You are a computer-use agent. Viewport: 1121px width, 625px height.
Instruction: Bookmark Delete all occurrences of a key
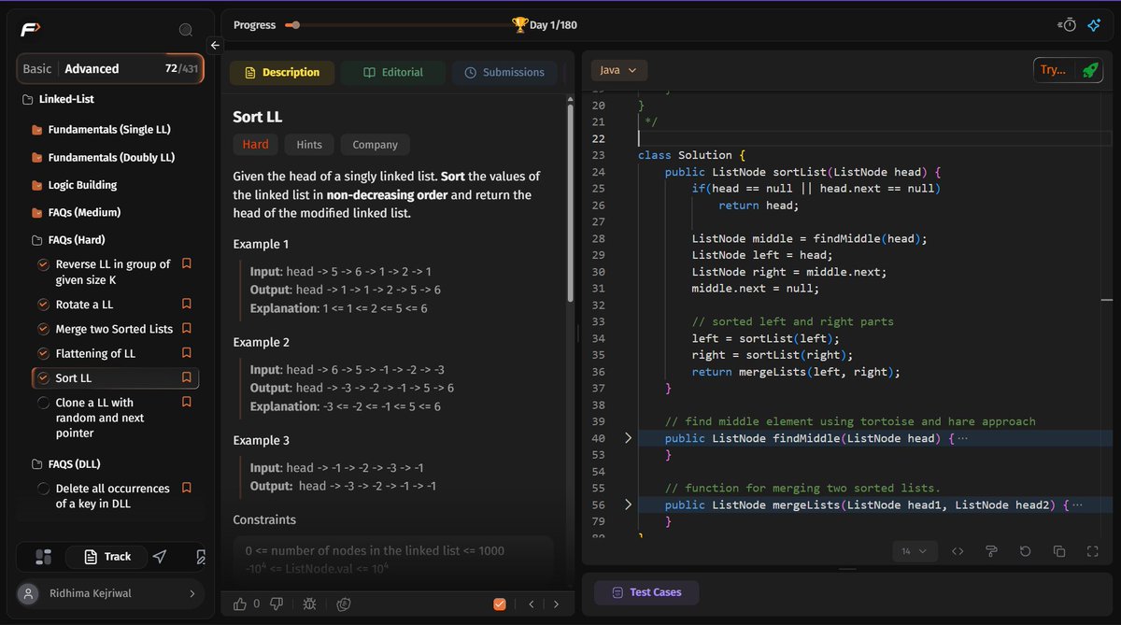pyautogui.click(x=186, y=488)
